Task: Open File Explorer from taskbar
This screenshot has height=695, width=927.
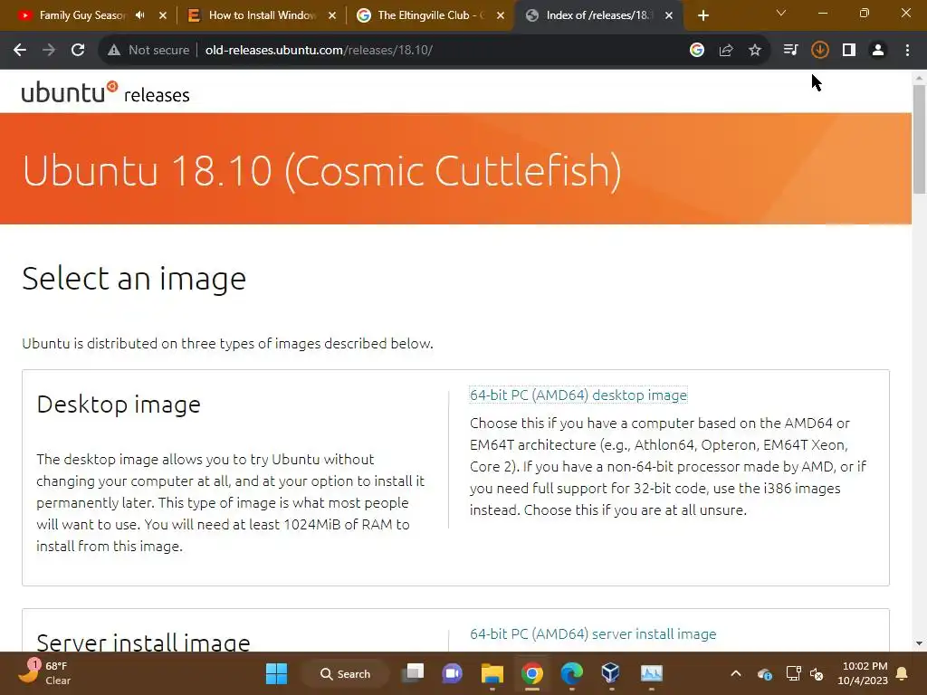Action: pyautogui.click(x=492, y=673)
